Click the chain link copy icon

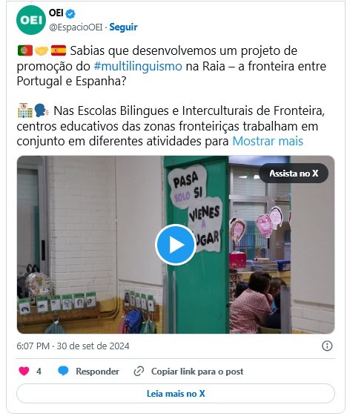coord(139,372)
